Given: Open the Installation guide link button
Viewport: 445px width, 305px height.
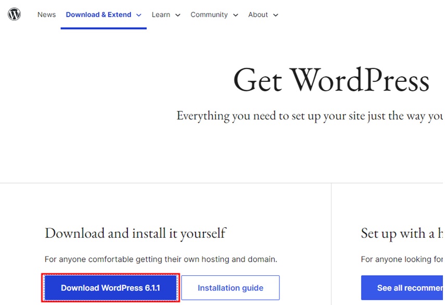Looking at the screenshot, I should tap(231, 288).
